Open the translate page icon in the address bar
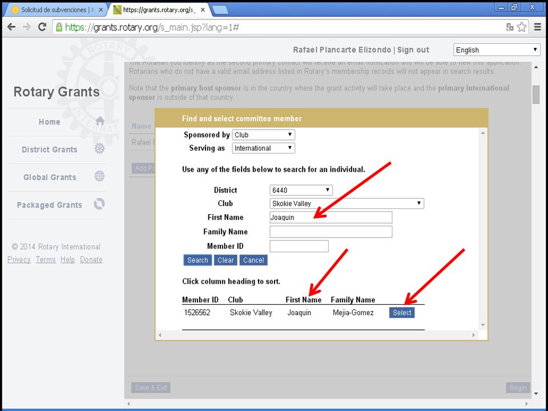The height and width of the screenshot is (411, 548). [510, 27]
